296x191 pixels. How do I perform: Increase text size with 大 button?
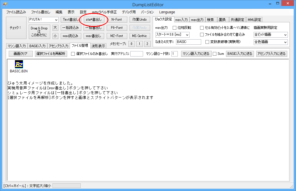click(55, 28)
